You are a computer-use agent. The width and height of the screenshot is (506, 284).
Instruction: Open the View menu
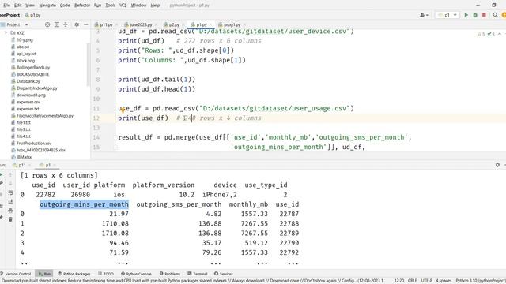click(30, 6)
